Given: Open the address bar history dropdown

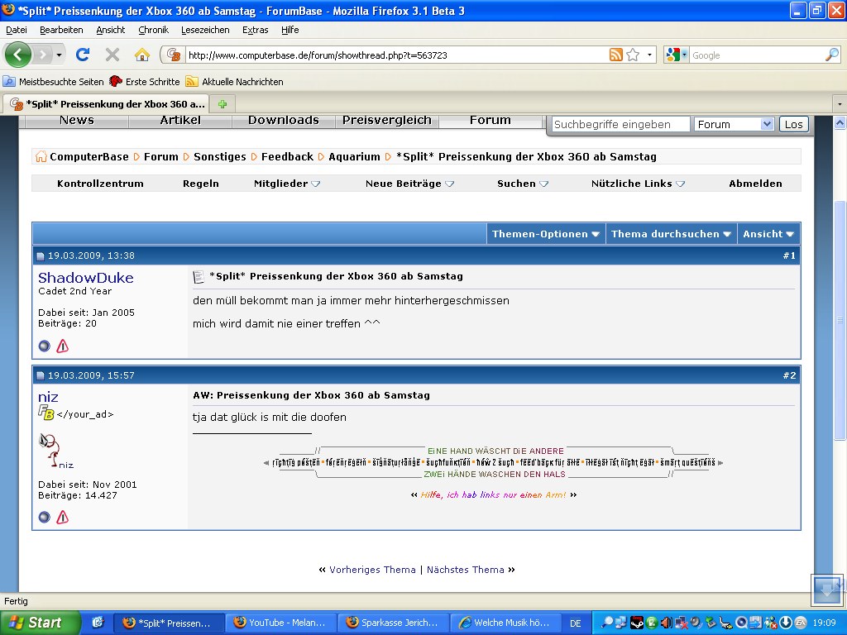Looking at the screenshot, I should 649,55.
